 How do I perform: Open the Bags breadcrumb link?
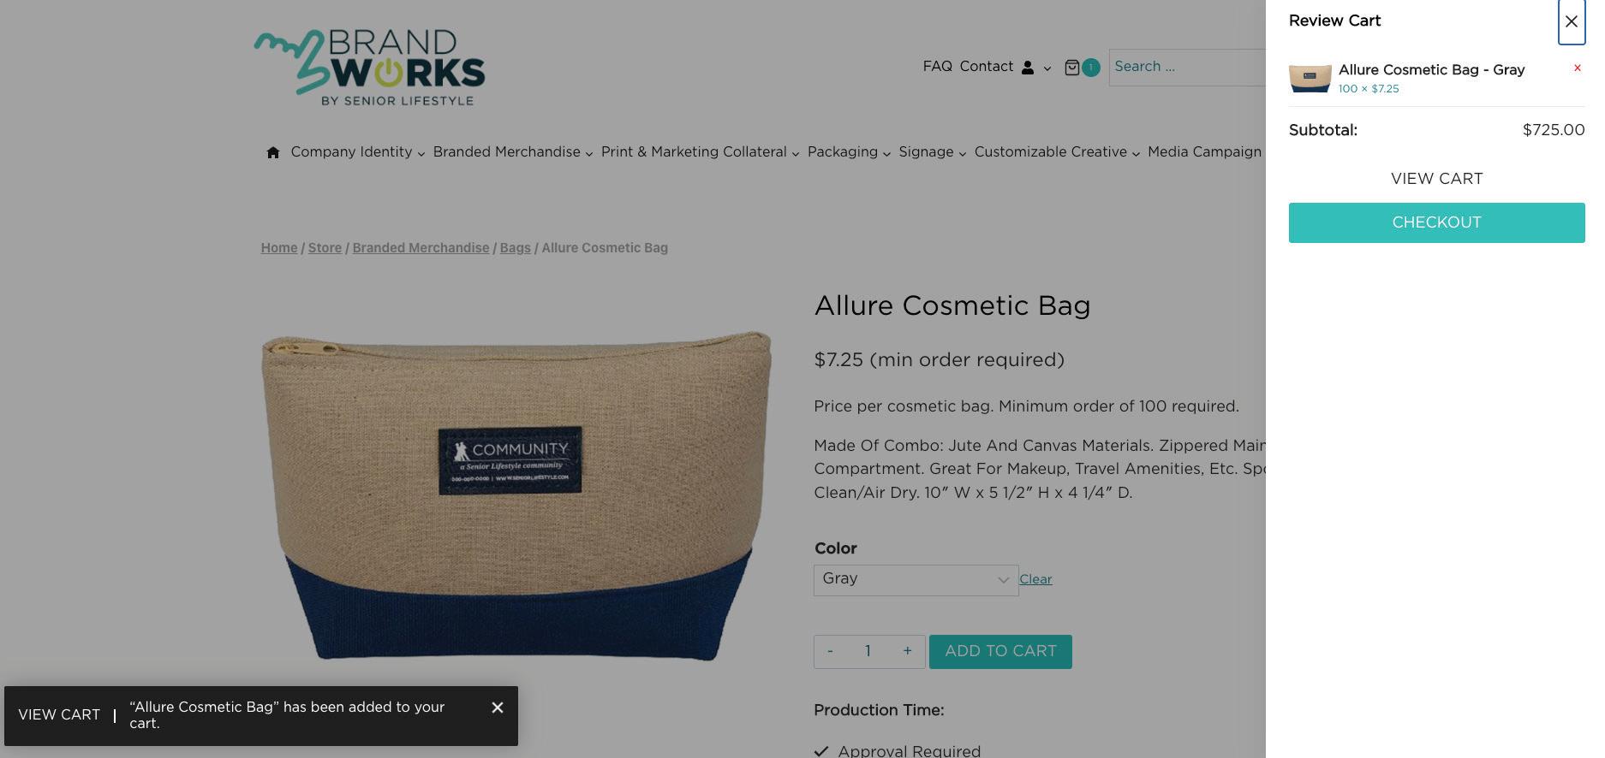click(515, 248)
